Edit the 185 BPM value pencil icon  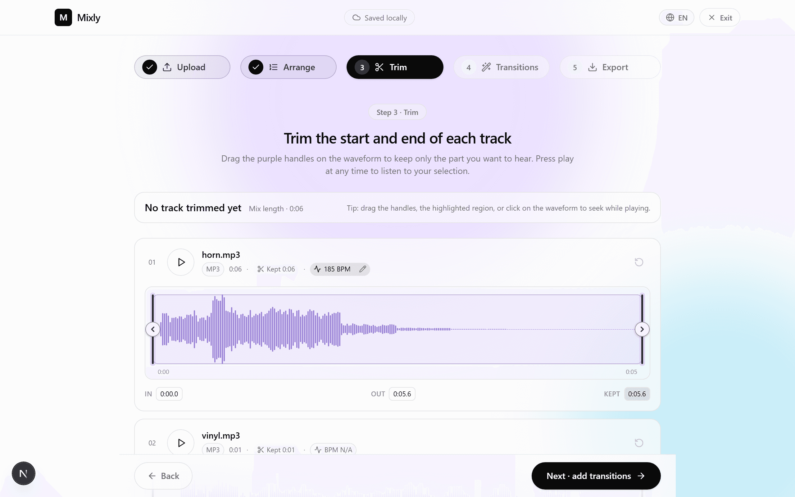coord(363,269)
